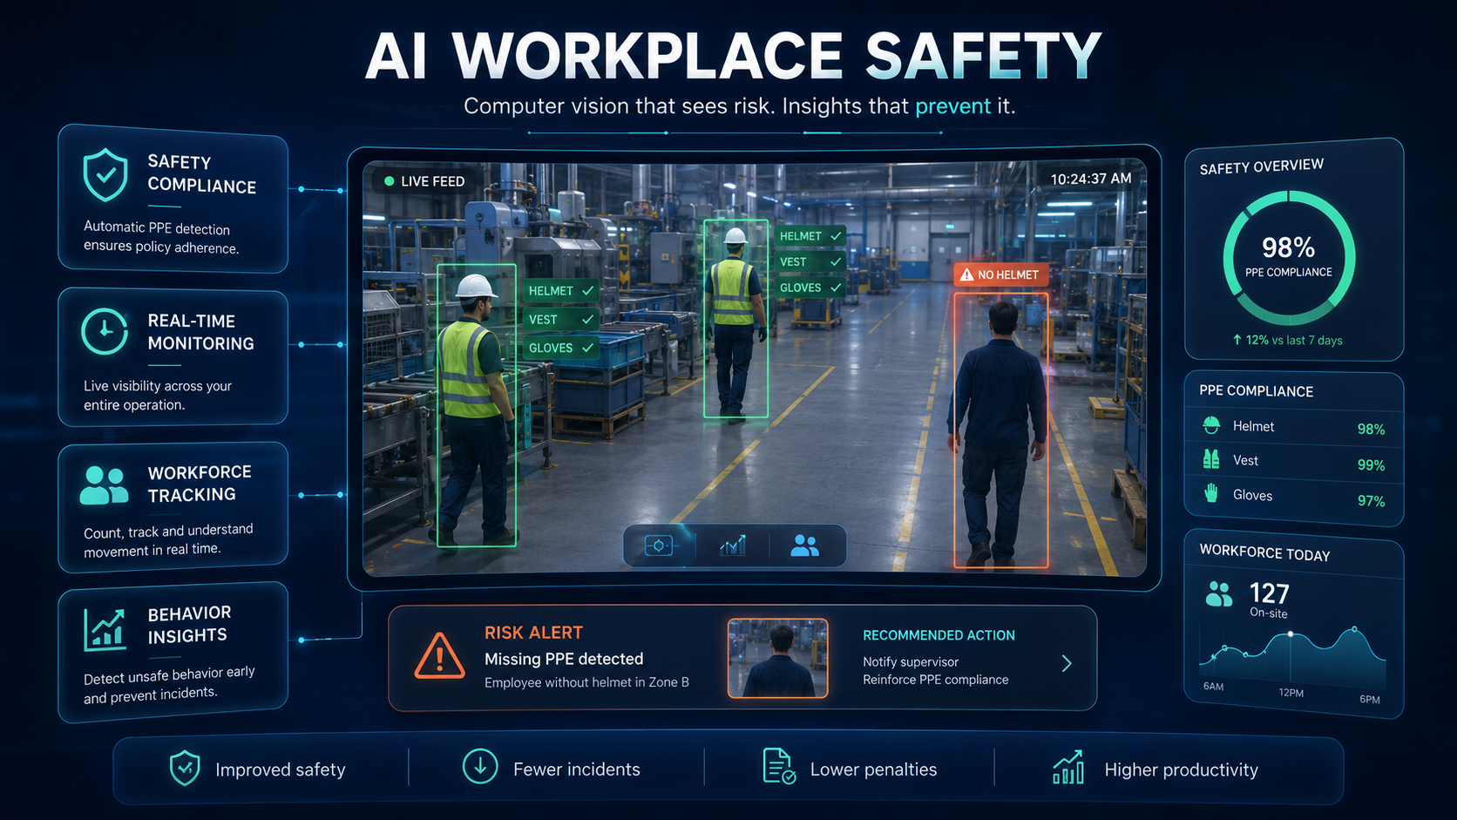Select the Higher productivity tab
The height and width of the screenshot is (820, 1457).
pos(1155,768)
